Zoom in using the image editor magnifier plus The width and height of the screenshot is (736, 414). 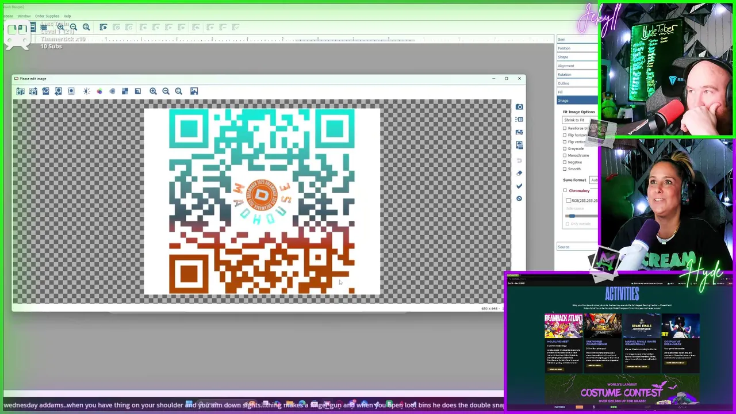153,91
